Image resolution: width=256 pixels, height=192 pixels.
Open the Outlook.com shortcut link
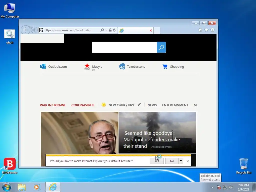pyautogui.click(x=57, y=66)
